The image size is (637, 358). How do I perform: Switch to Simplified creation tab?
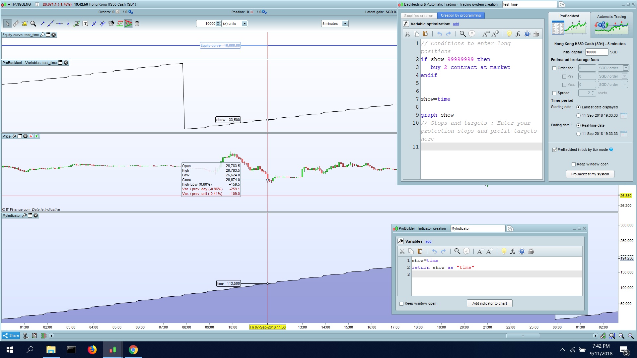[418, 16]
